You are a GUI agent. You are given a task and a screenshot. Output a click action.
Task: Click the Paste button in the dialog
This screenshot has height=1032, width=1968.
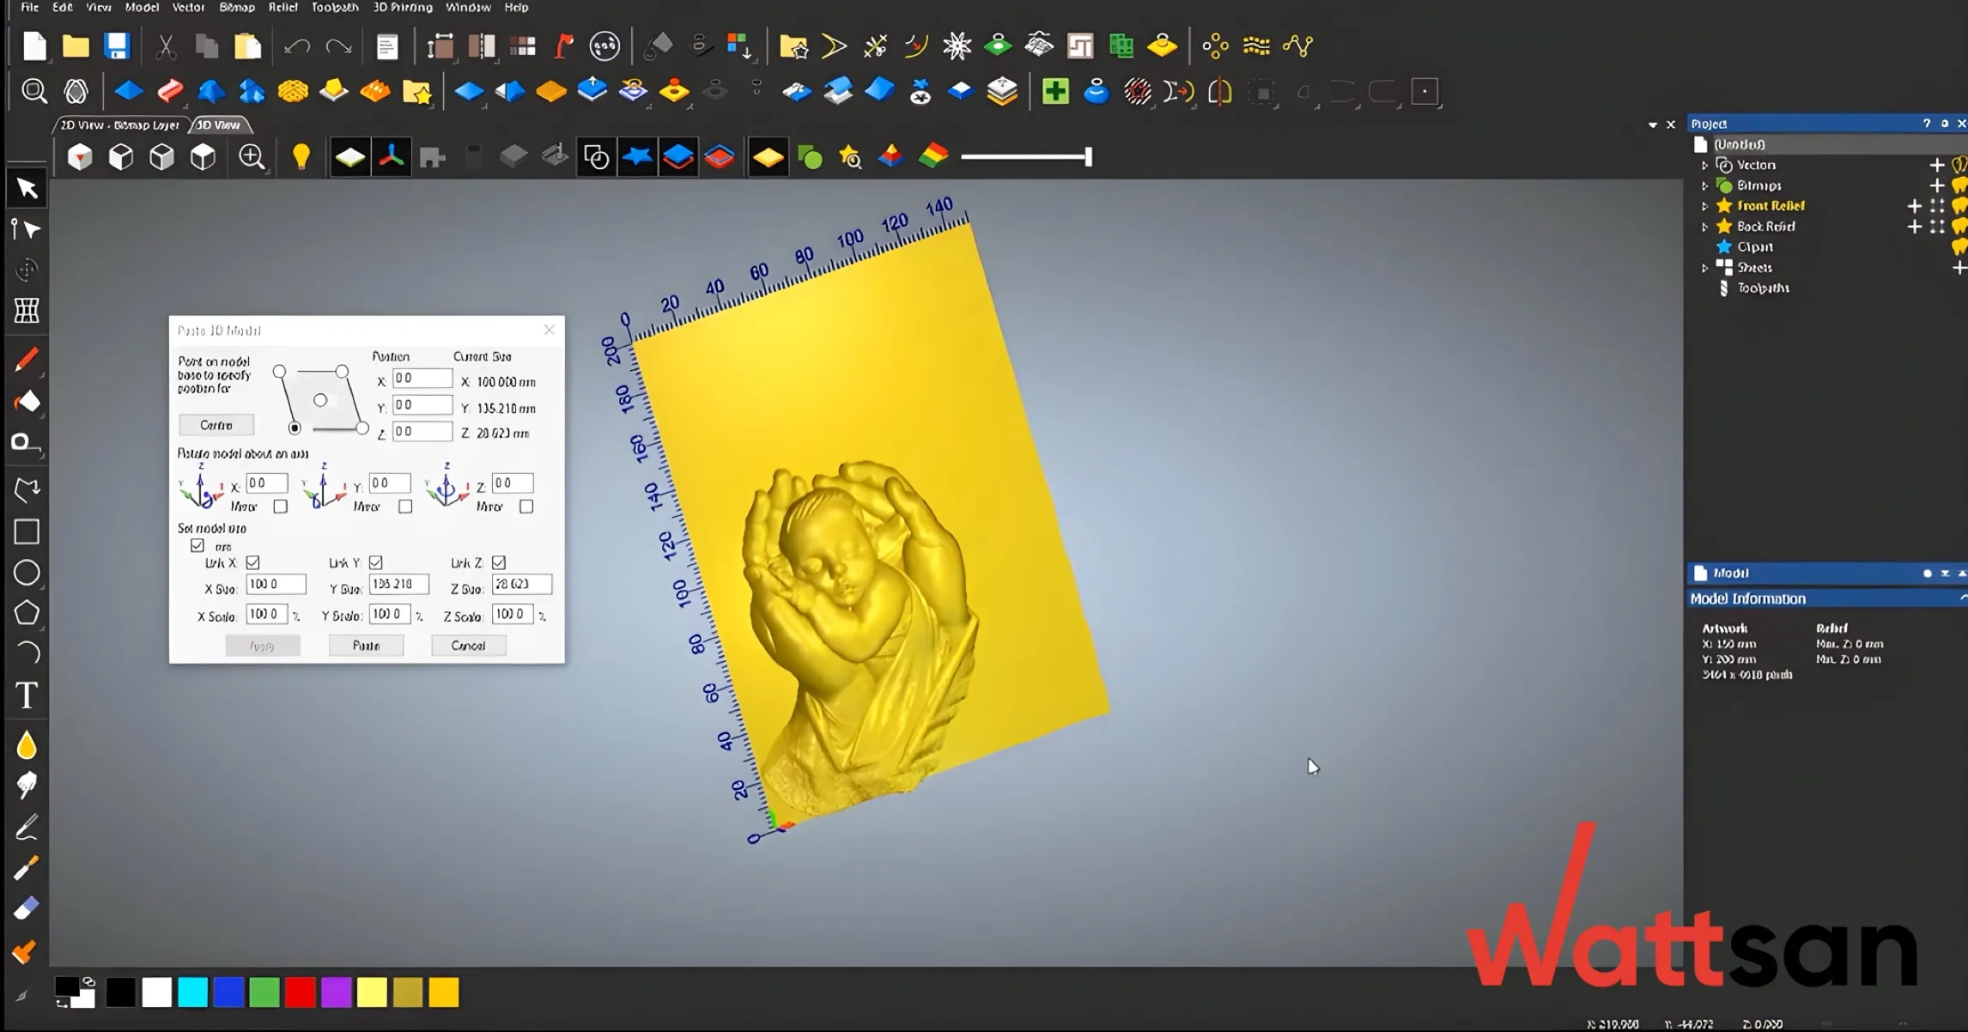tap(366, 646)
